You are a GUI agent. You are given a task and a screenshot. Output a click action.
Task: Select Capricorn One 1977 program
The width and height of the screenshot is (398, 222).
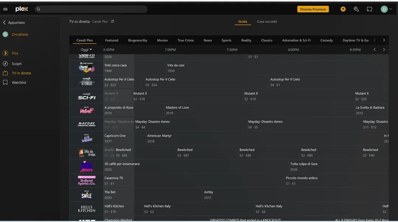pos(125,138)
